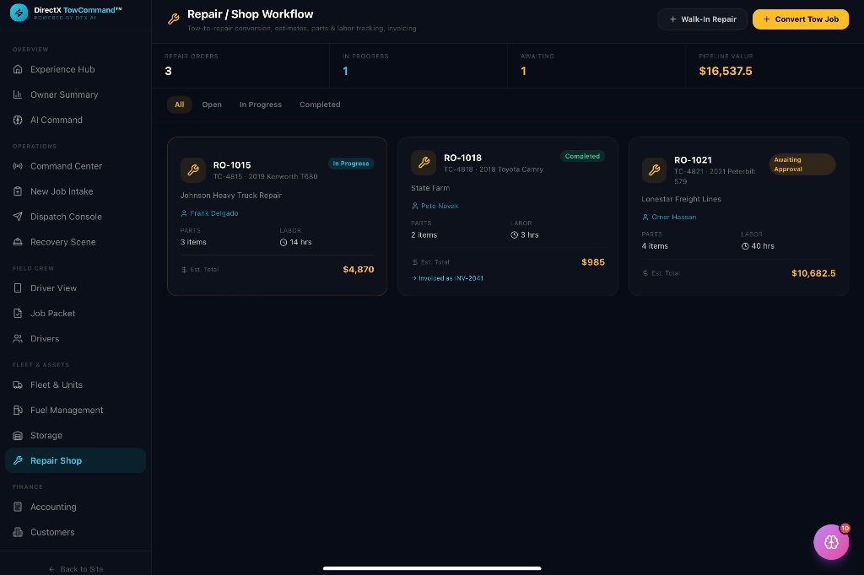
Task: Click the wrench icon on RO-1018 card
Action: (424, 163)
